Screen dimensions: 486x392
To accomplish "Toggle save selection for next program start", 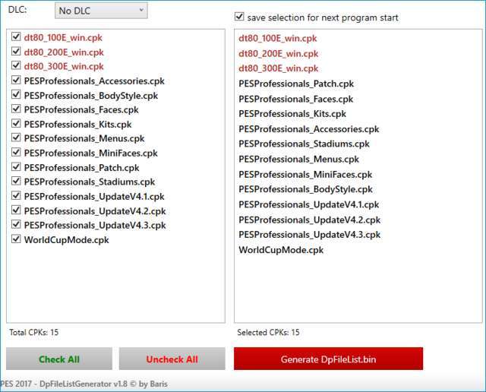I will pos(239,17).
